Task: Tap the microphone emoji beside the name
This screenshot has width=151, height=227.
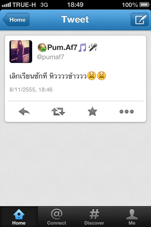Action: click(x=93, y=47)
